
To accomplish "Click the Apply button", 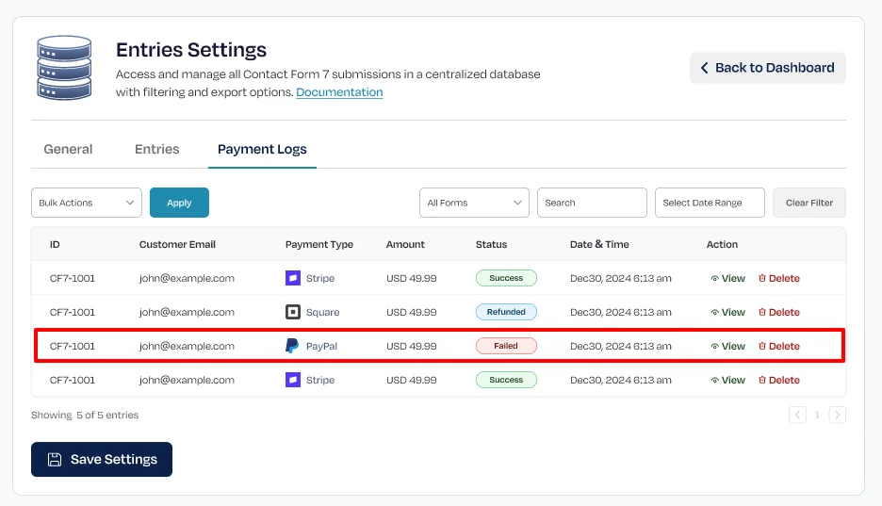I will click(179, 203).
